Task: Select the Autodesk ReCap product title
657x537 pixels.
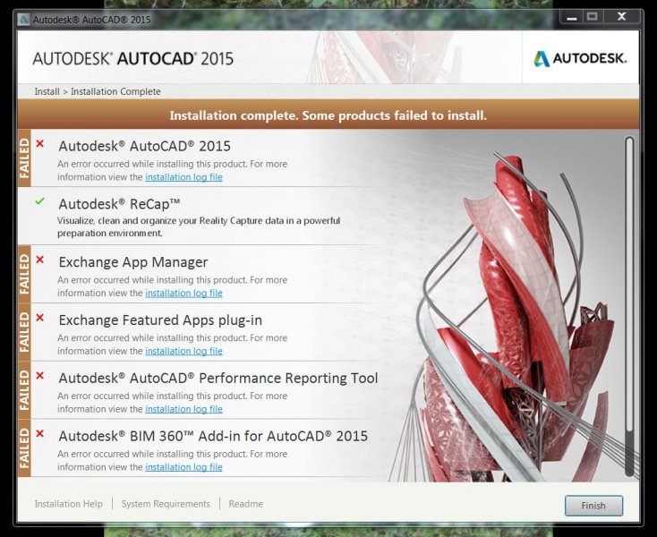Action: tap(119, 204)
